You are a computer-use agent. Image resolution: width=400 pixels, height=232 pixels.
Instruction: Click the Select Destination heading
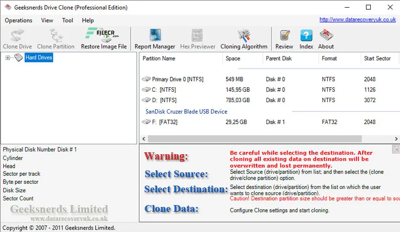pyautogui.click(x=186, y=189)
